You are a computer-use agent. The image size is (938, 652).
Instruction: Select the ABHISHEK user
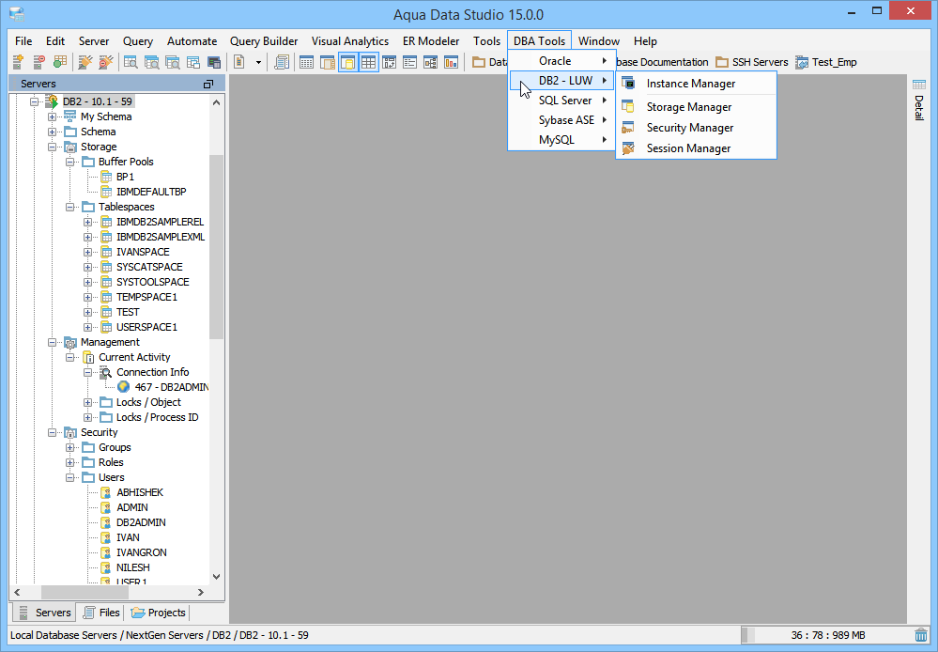[140, 492]
